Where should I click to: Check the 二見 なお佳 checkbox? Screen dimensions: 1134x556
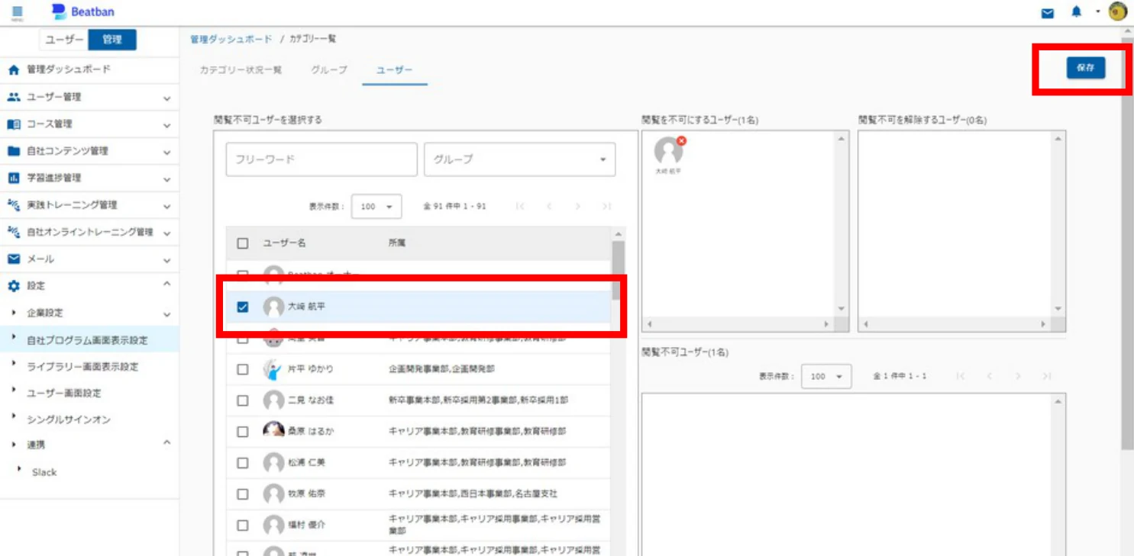pos(243,400)
